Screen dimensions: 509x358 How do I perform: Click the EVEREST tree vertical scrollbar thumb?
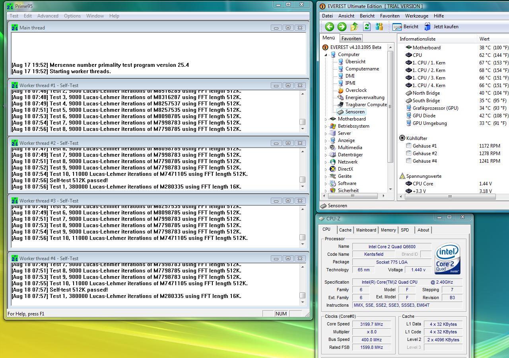pyautogui.click(x=390, y=107)
